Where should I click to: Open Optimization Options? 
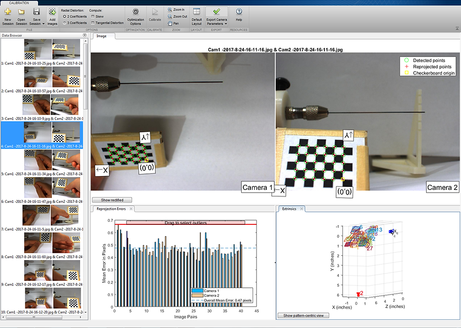coord(136,16)
